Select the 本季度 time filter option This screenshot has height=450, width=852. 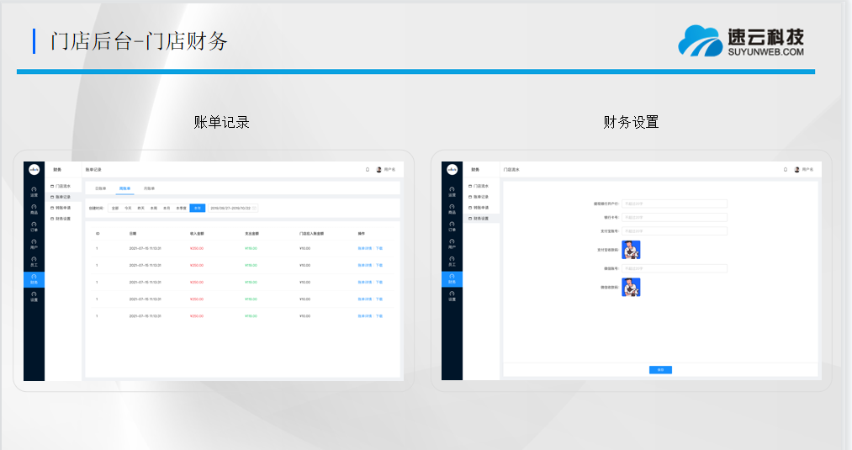[181, 207]
